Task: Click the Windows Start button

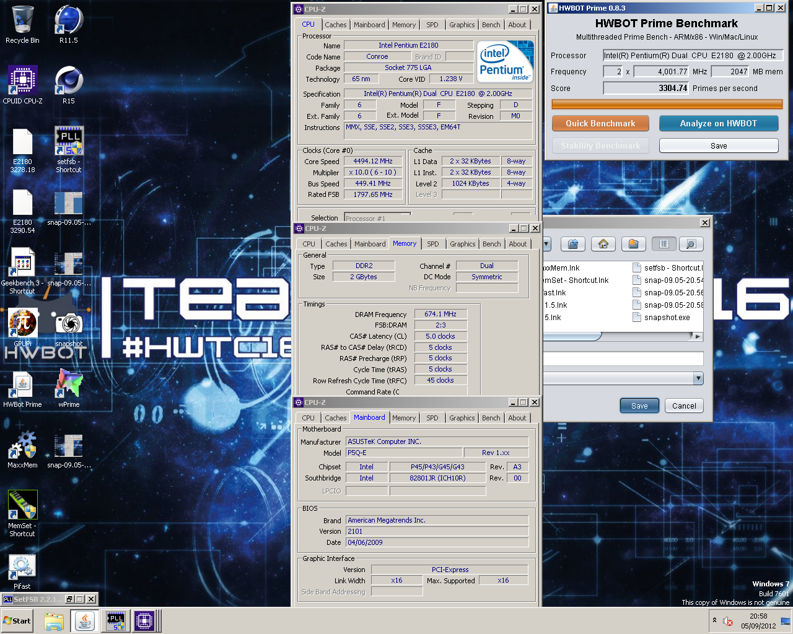Action: [17, 620]
